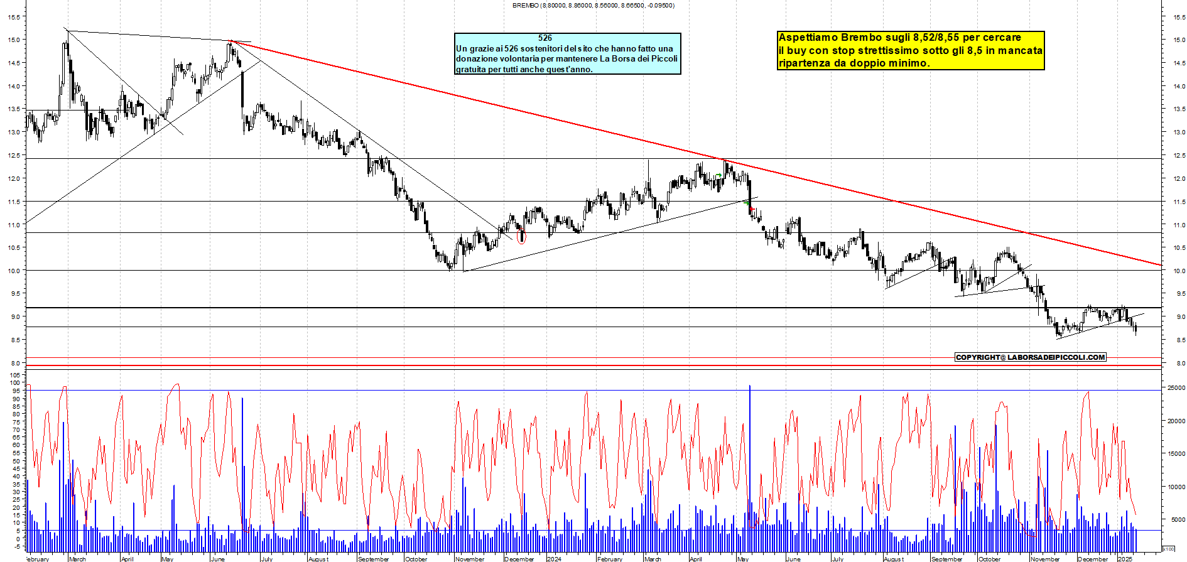Click -5 on the oscillator scale
This screenshot has height=562, width=1187.
tap(16, 546)
